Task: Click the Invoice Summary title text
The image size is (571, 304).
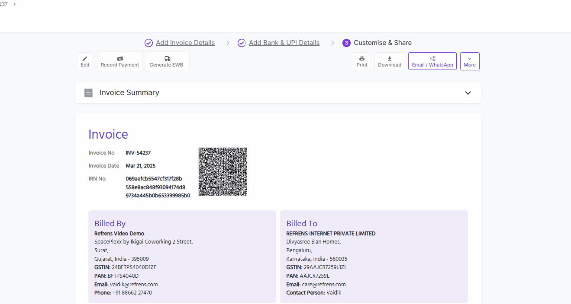Action: pos(129,92)
